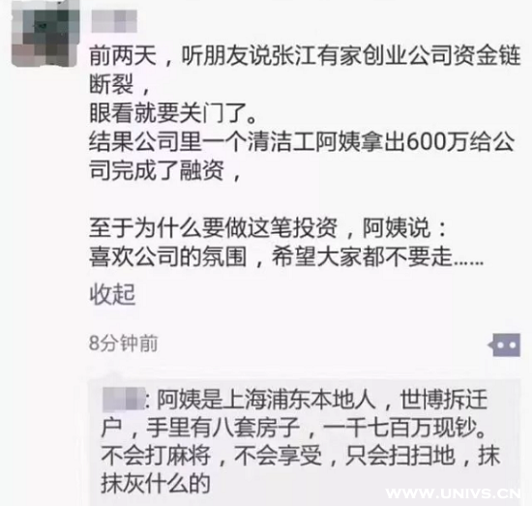Tap the post line starting 前两天，听朋友说
The height and width of the screenshot is (506, 532).
tap(305, 56)
